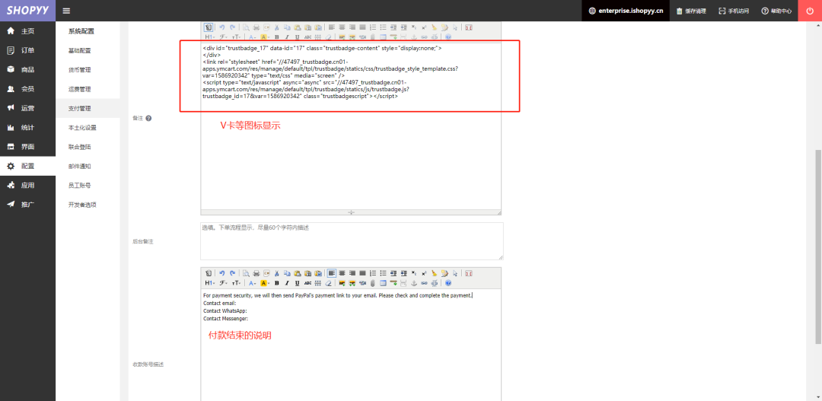Click the power icon in the top-right corner
Viewport: 822px width, 401px height.
809,11
